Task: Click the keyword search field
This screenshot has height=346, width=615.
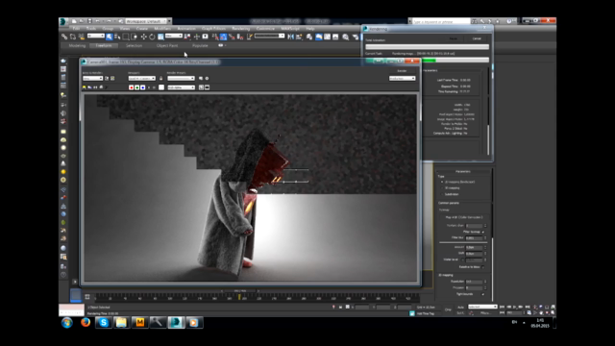Action: coord(441,21)
